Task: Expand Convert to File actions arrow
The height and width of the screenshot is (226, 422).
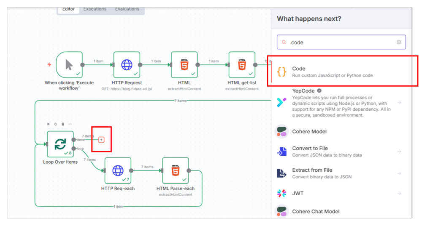Action: point(399,152)
